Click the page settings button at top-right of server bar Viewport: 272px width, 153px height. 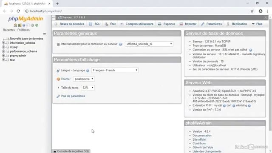tap(266, 17)
